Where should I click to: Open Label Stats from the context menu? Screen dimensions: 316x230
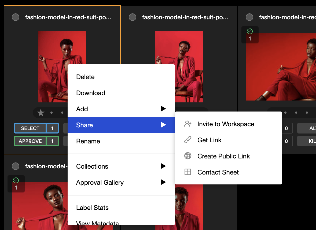pos(121,207)
